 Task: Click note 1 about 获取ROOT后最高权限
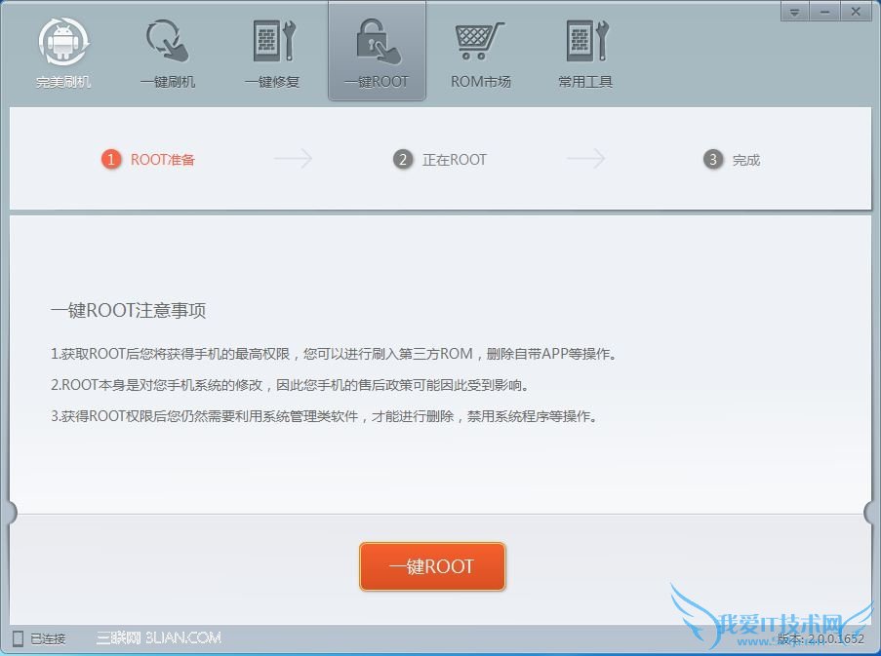(x=334, y=354)
